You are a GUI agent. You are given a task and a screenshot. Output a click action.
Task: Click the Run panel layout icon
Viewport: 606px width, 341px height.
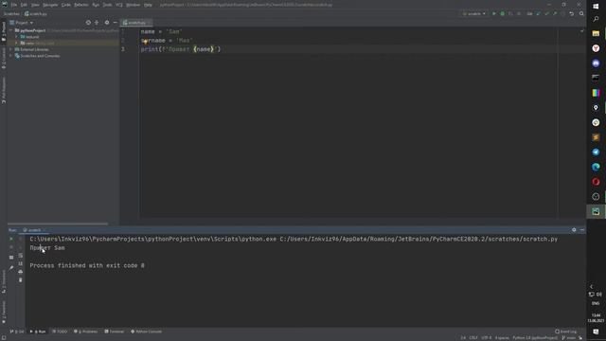click(x=11, y=257)
